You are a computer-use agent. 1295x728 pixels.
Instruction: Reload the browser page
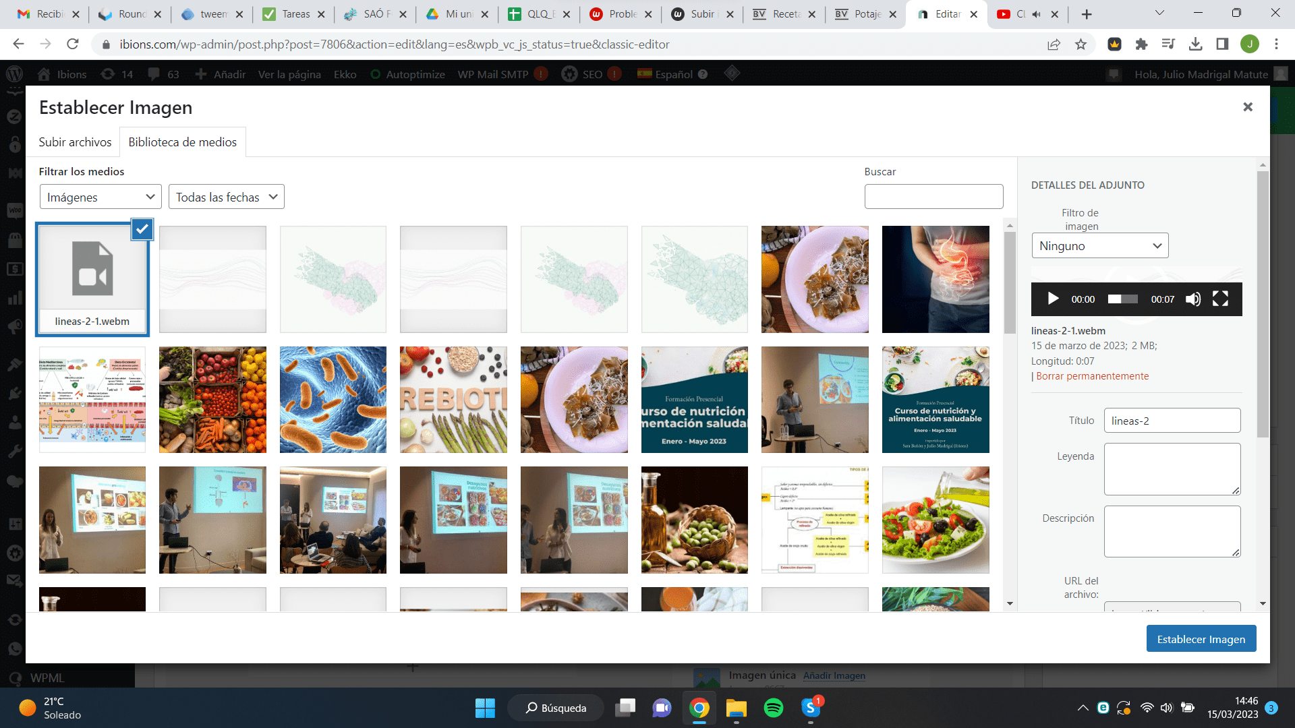[x=73, y=44]
